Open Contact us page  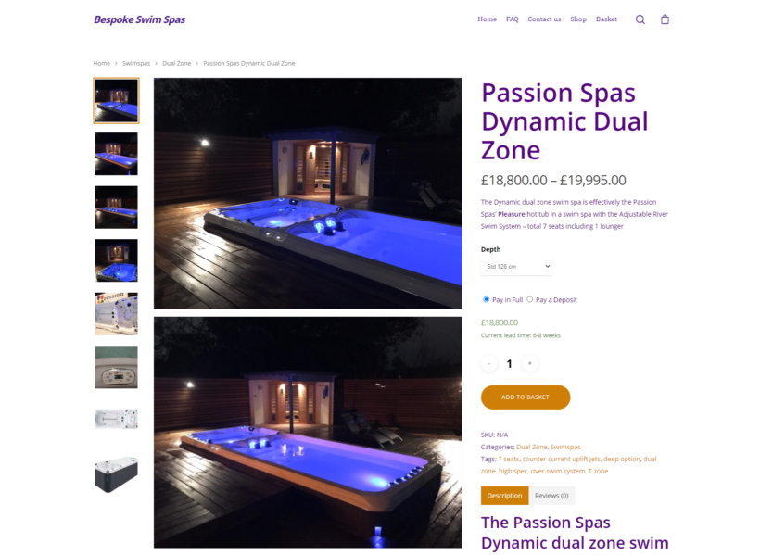click(x=544, y=19)
